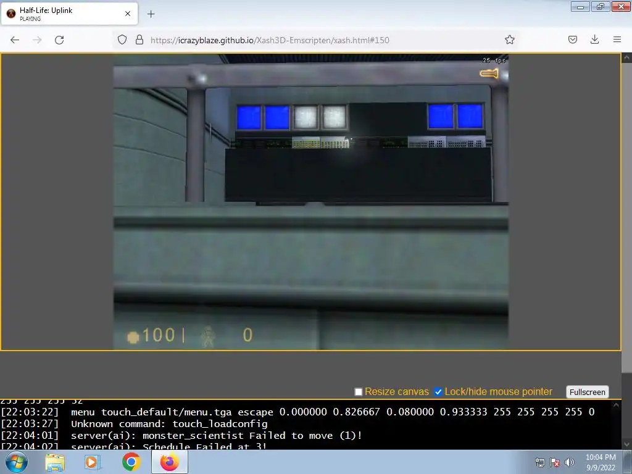Click the game canvas view
Screen dimensions: 632x474
pyautogui.click(x=311, y=202)
